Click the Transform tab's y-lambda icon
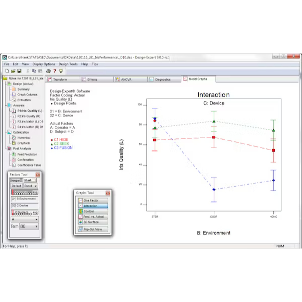 coord(50,79)
